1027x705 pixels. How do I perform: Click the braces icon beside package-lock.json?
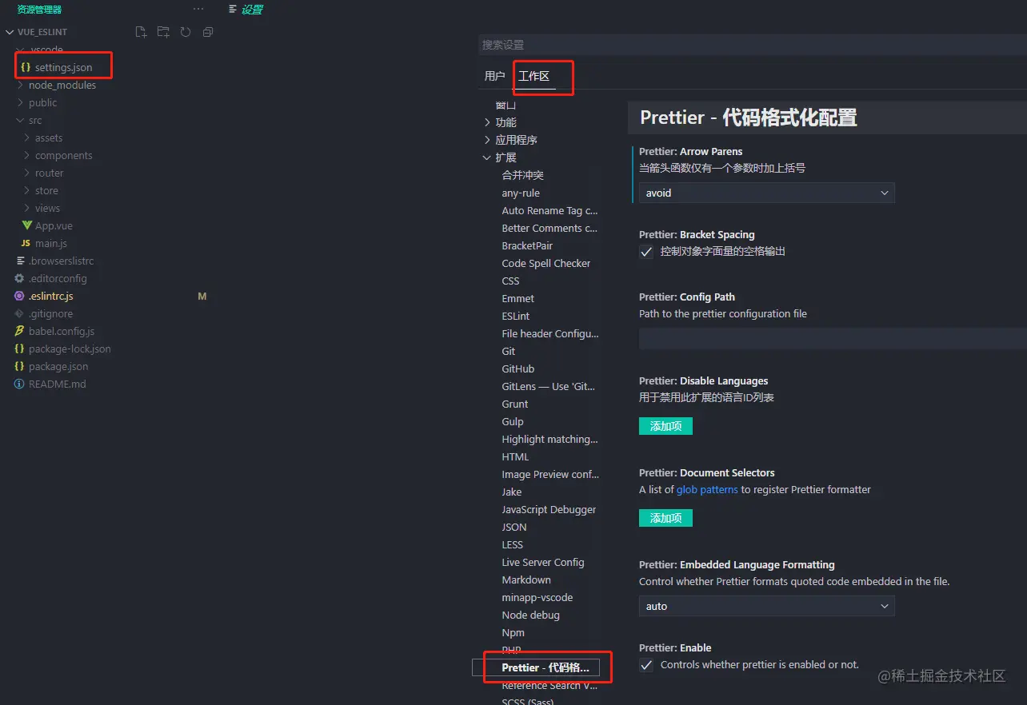[20, 349]
